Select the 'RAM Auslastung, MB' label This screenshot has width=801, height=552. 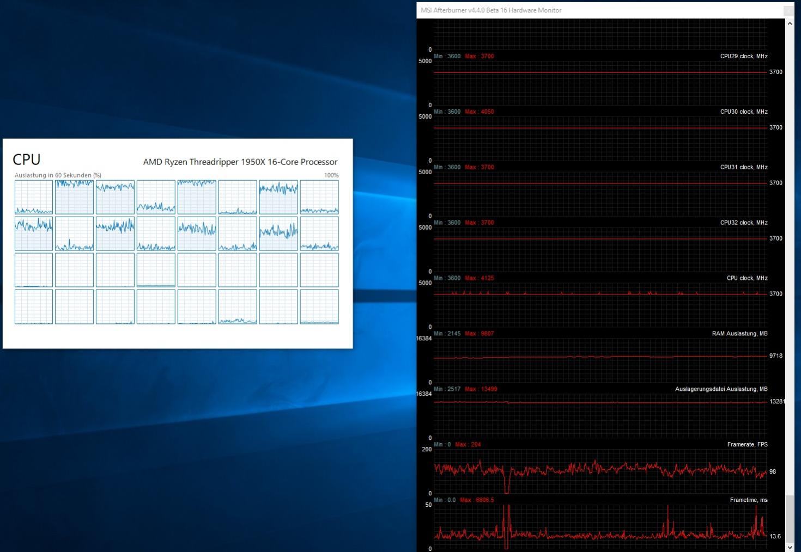739,334
